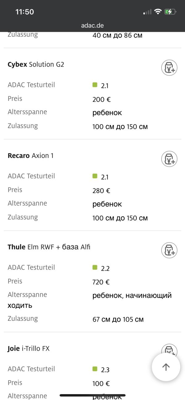Tap the 720 € price value
185x400 pixels.
[101, 282]
